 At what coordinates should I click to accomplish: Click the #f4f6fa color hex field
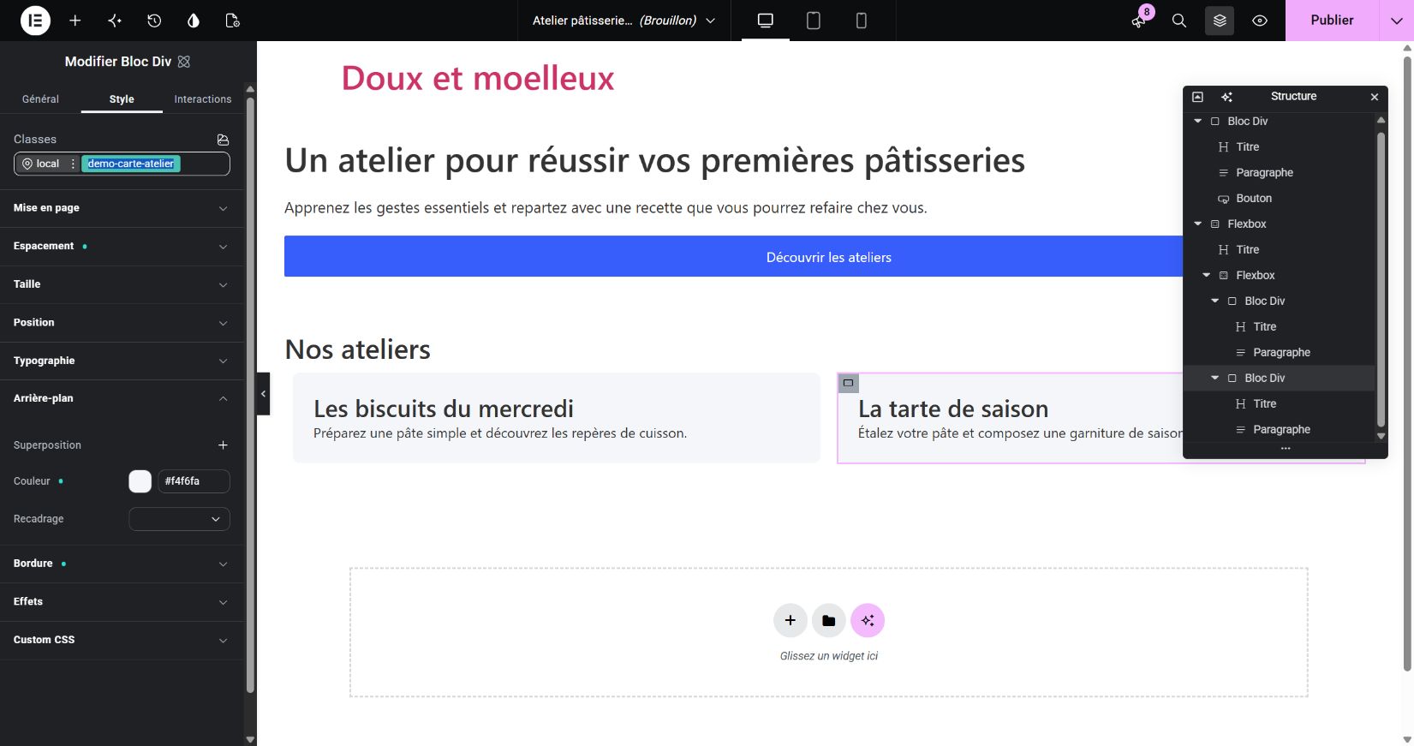click(x=194, y=481)
